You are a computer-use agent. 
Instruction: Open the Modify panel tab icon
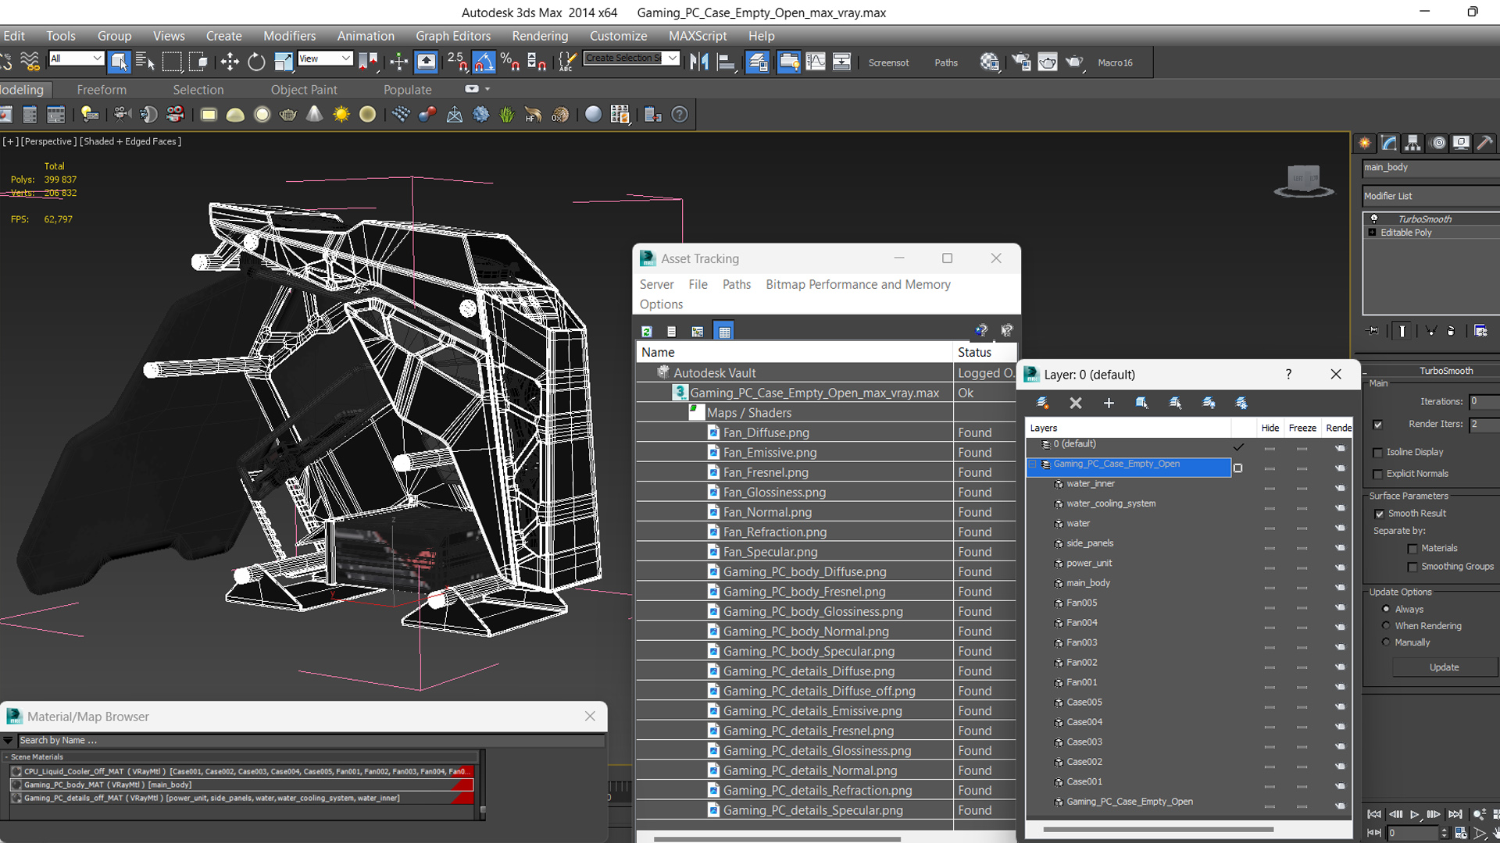point(1389,143)
